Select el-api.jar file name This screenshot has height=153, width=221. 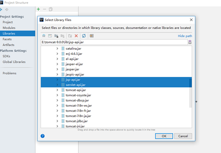click(x=72, y=59)
